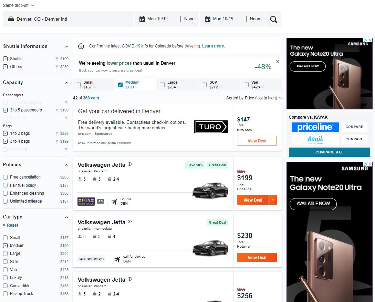Click info icon beside $230 Volkswagen Jetta

[x=129, y=222]
